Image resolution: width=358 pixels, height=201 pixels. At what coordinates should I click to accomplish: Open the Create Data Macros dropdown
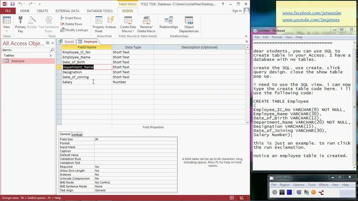click(128, 24)
